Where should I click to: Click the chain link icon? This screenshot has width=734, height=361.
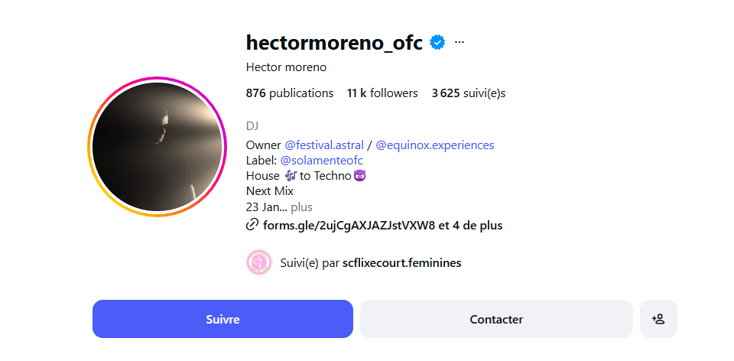pyautogui.click(x=252, y=225)
